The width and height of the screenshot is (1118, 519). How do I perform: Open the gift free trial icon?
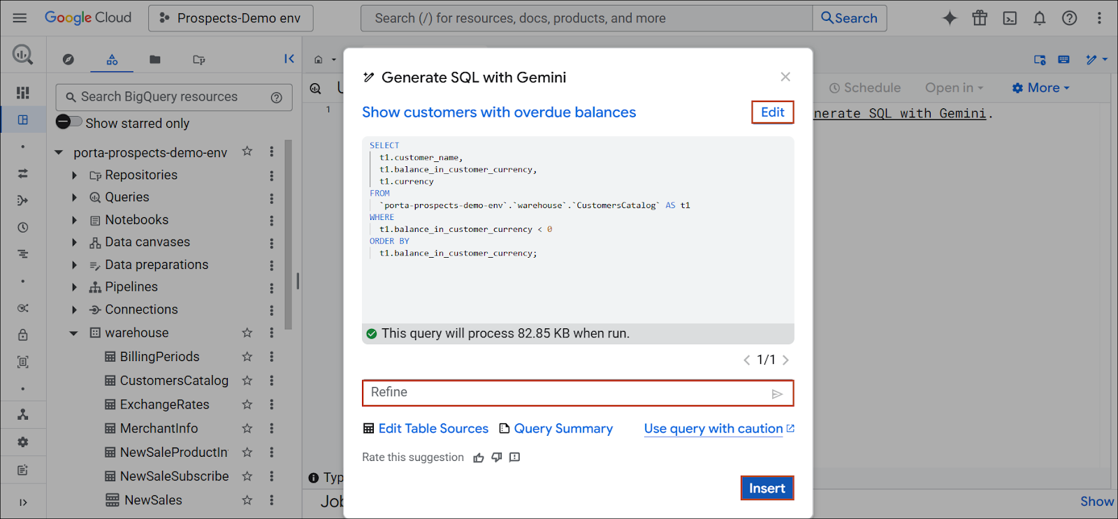980,18
